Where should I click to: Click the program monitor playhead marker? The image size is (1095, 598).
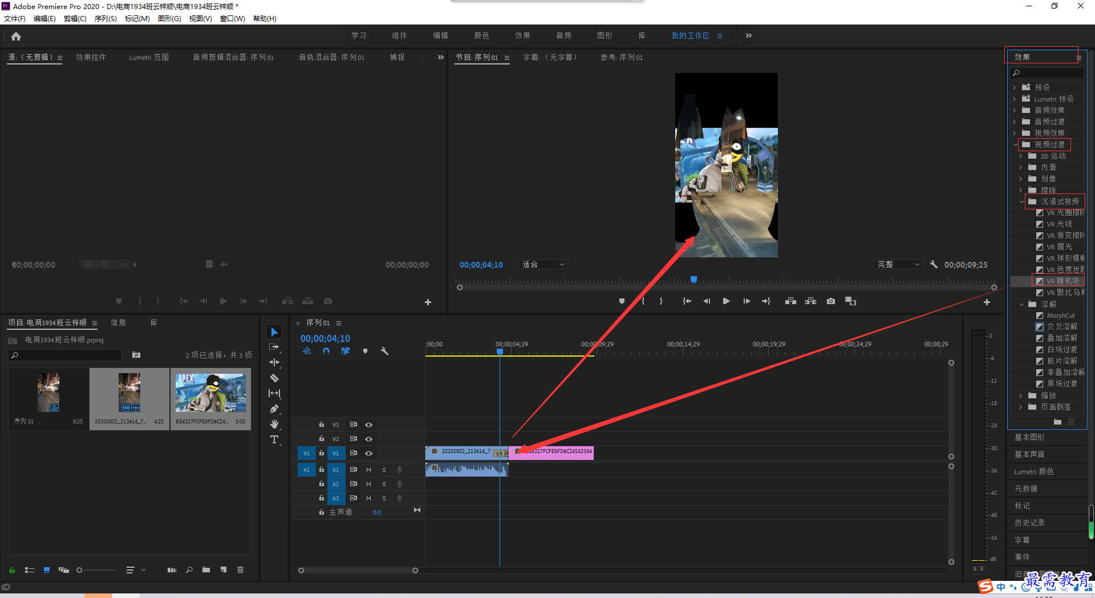pos(693,279)
